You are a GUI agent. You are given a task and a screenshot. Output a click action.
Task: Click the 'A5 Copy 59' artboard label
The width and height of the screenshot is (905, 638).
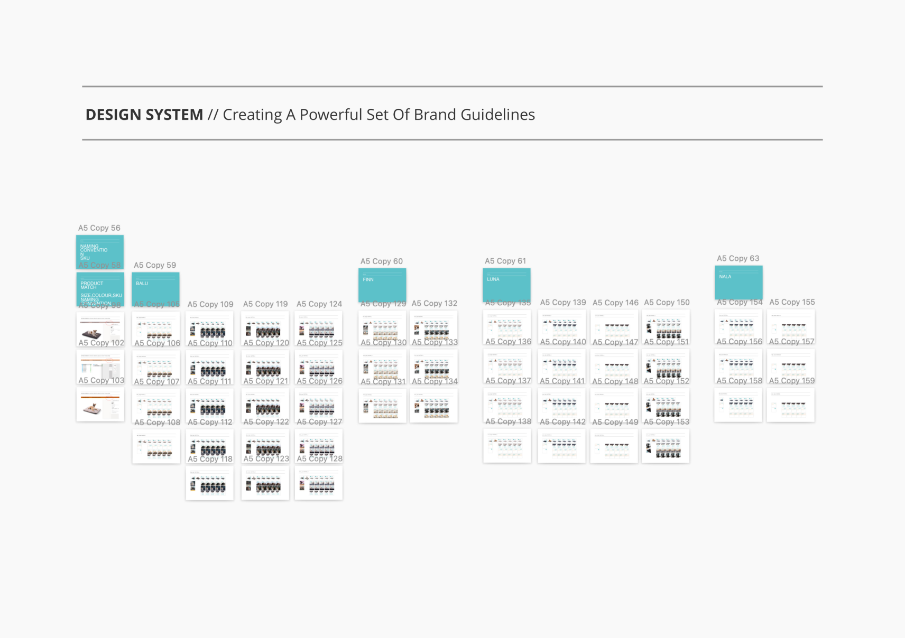coord(155,265)
